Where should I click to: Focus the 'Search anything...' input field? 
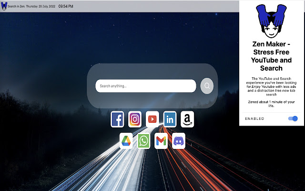coord(146,86)
